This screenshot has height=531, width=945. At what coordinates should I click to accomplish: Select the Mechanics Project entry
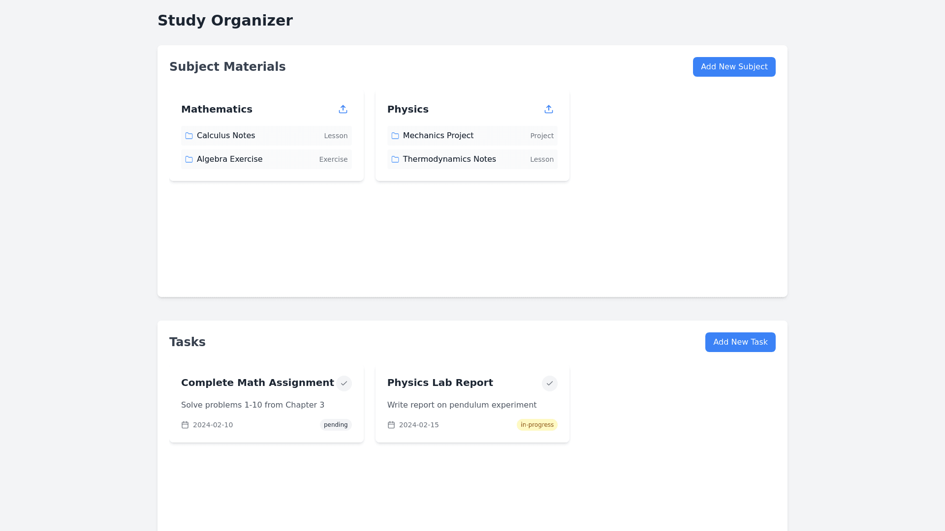438,136
